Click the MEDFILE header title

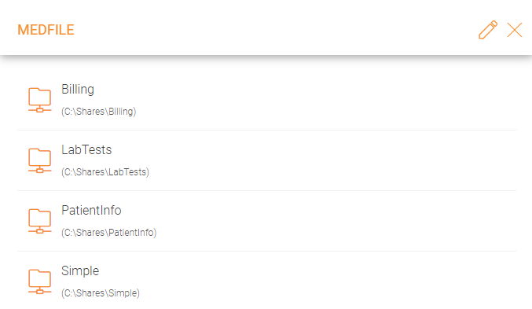coord(46,30)
